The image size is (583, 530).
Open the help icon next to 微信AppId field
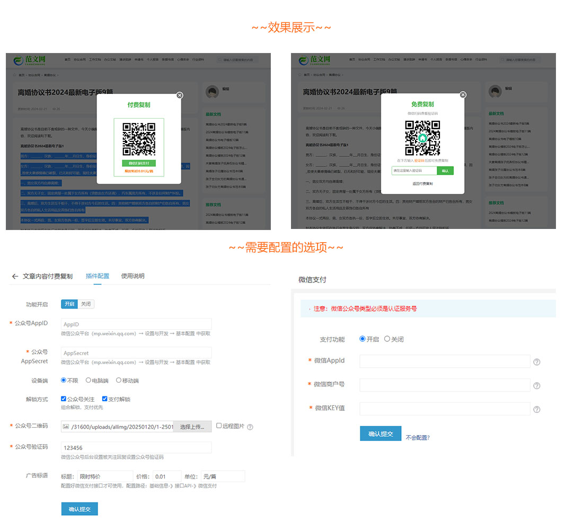[536, 361]
